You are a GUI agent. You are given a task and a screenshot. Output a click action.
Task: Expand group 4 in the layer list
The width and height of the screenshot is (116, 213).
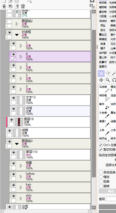click(21, 57)
